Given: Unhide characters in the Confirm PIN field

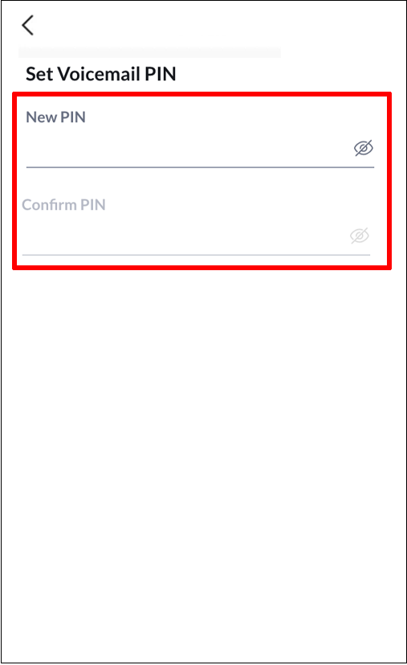Looking at the screenshot, I should 360,236.
